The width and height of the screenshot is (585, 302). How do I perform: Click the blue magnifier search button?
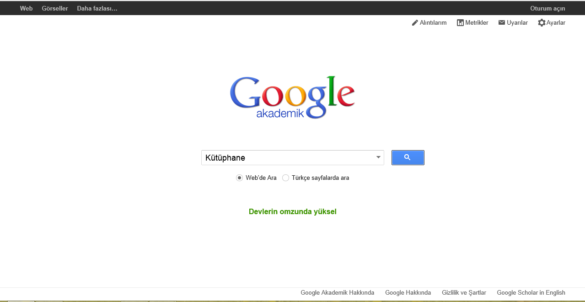pos(408,157)
